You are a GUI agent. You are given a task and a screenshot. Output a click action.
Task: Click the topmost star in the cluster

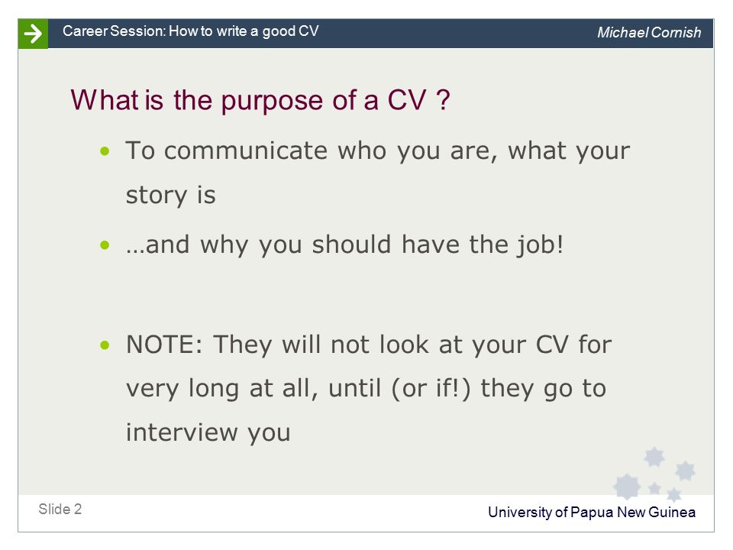click(654, 457)
